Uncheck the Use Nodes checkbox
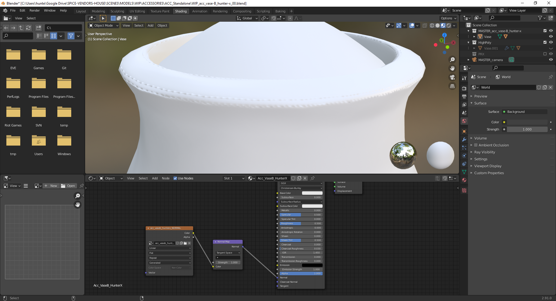Image resolution: width=556 pixels, height=301 pixels. pyautogui.click(x=175, y=178)
